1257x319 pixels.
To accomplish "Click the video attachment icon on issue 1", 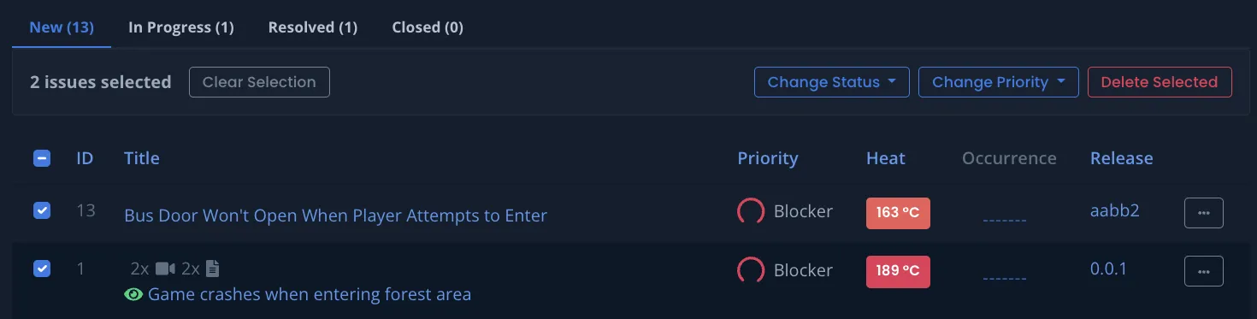I will click(165, 269).
